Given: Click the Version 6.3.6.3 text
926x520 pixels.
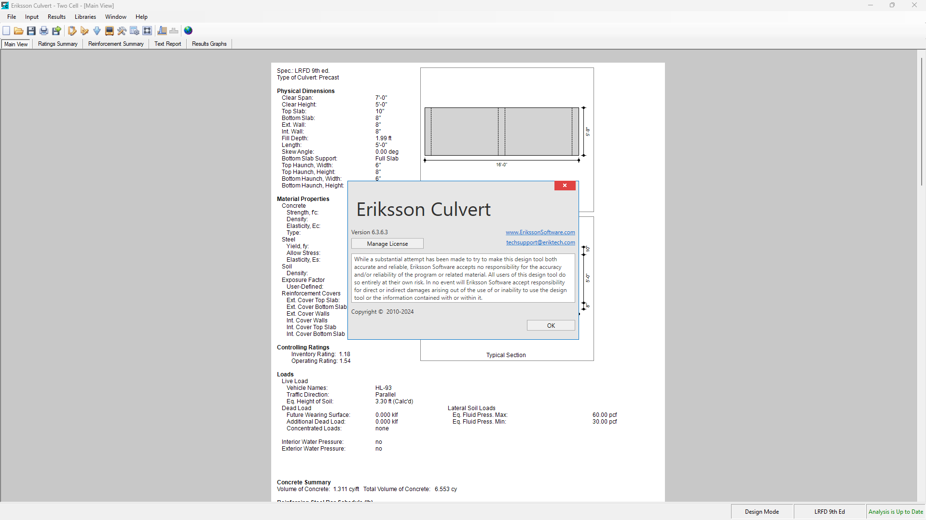Looking at the screenshot, I should [370, 232].
